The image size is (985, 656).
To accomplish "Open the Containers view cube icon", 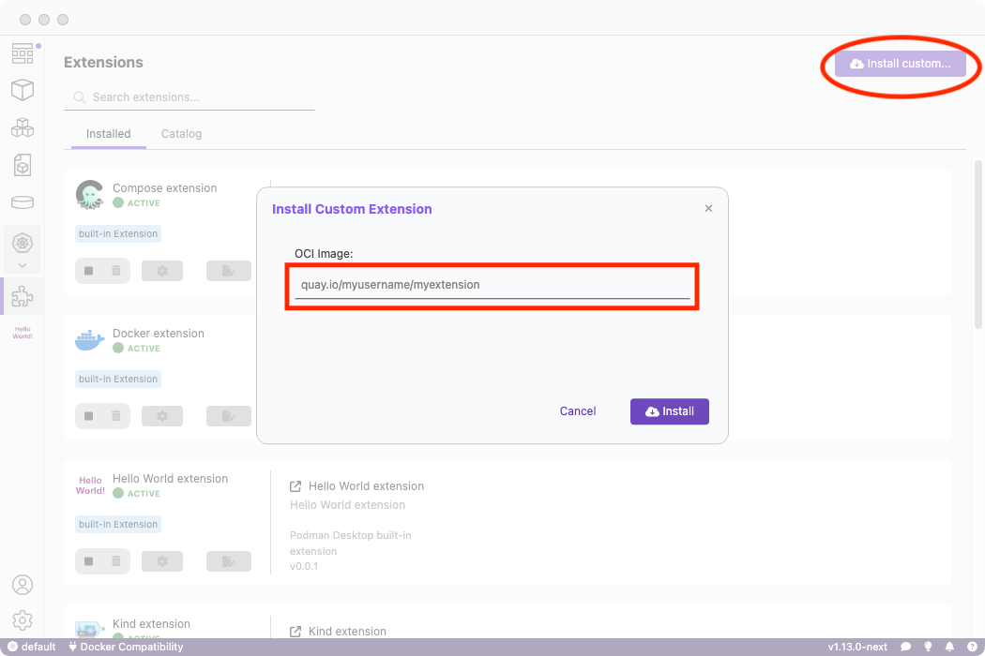I will (23, 90).
